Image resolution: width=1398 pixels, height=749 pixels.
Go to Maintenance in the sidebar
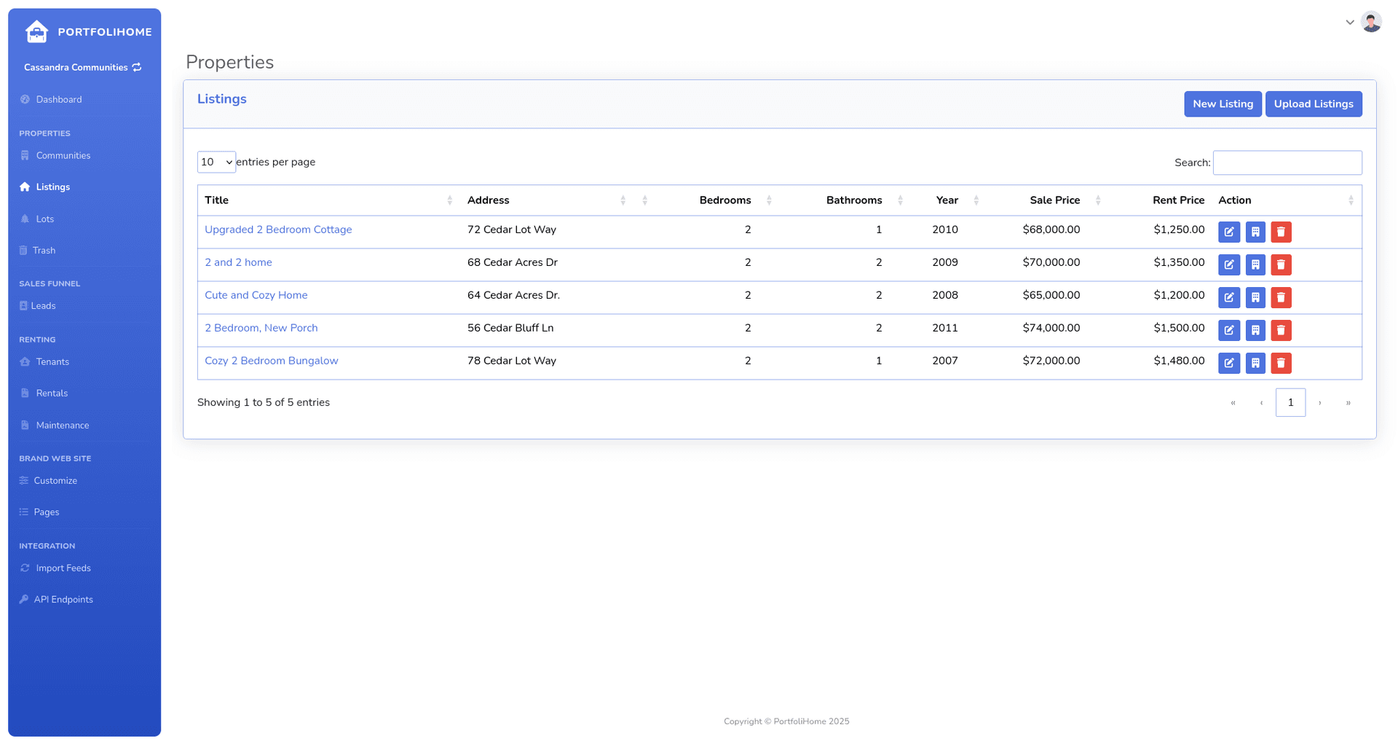coord(63,425)
